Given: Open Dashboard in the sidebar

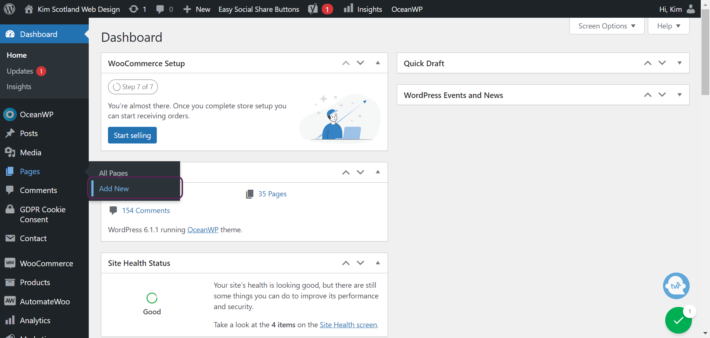Looking at the screenshot, I should (x=44, y=34).
